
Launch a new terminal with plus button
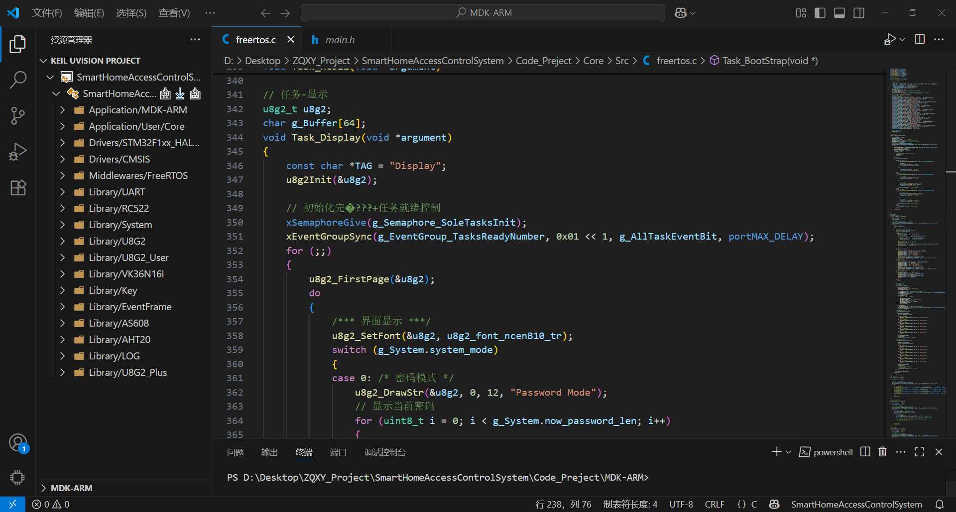[x=776, y=452]
